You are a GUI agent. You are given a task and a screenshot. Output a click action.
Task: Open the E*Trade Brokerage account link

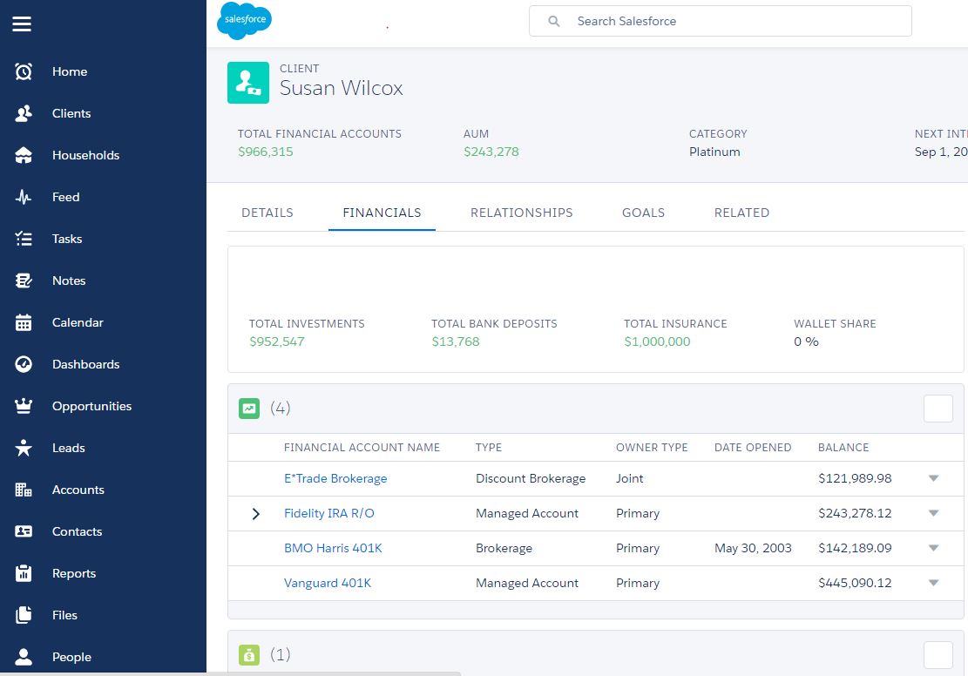tap(335, 478)
